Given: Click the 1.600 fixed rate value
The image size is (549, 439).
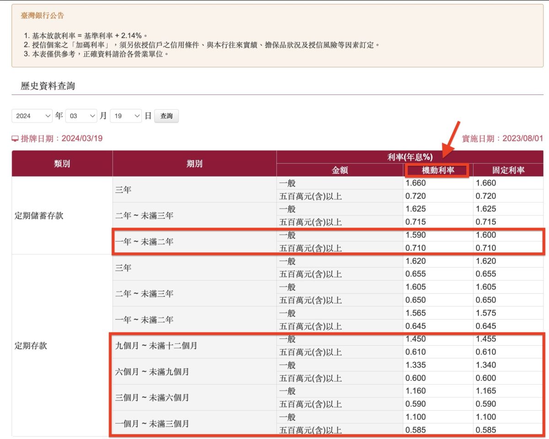Looking at the screenshot, I should 486,235.
